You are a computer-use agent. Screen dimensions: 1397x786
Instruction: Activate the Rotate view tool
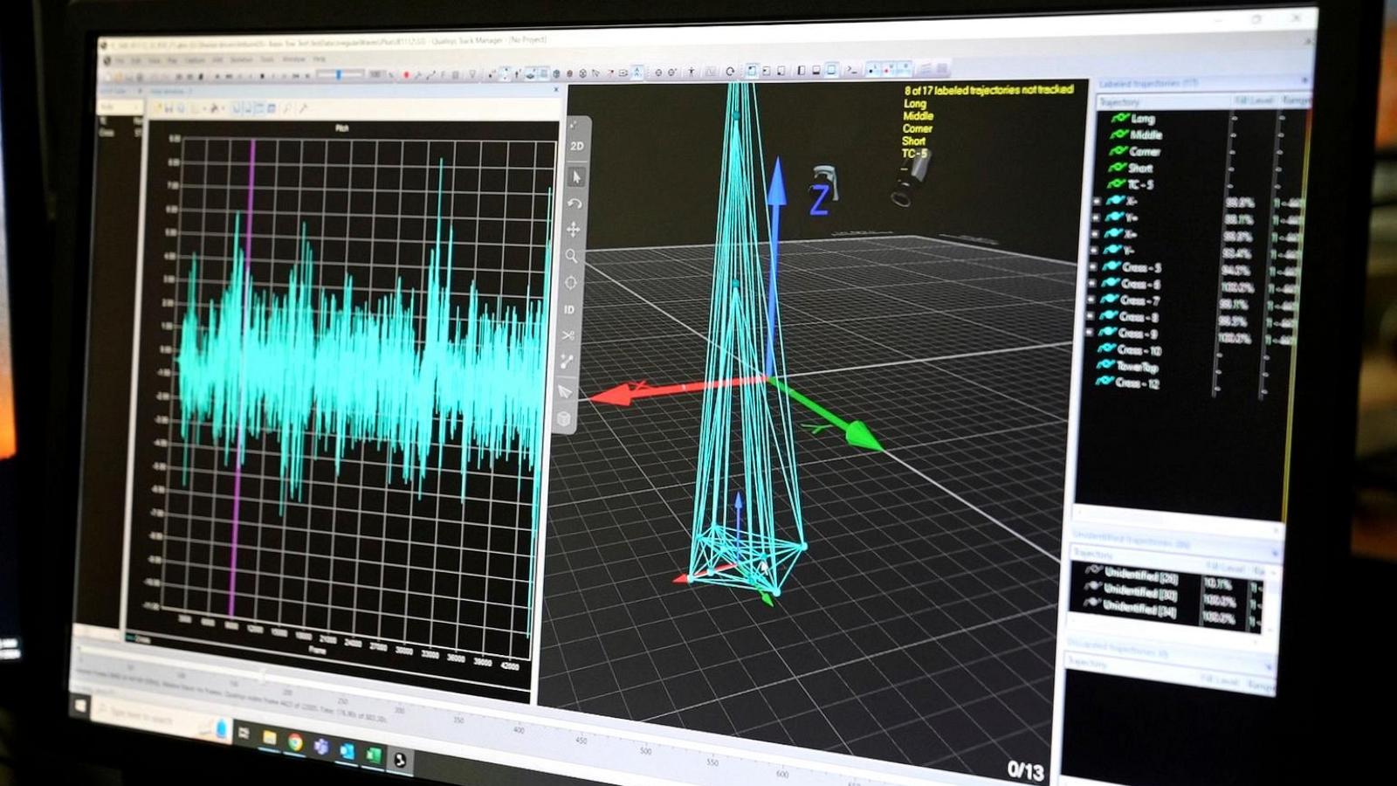pyautogui.click(x=575, y=203)
